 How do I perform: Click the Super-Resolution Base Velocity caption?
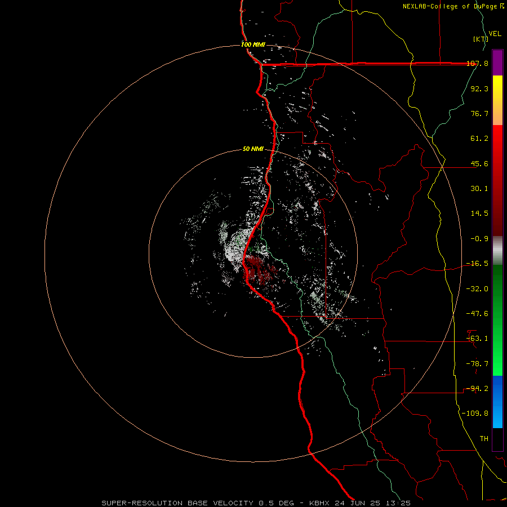click(256, 503)
